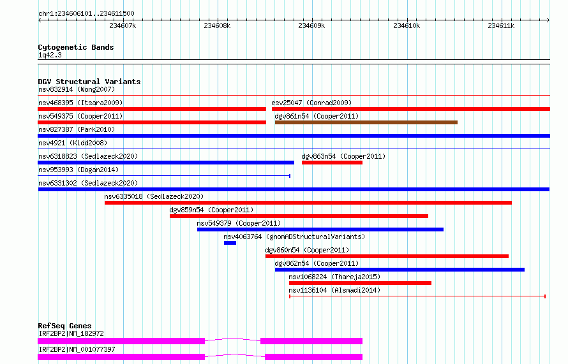Click the ruler's left arrow end
The height and width of the screenshot is (364, 568).
click(40, 20)
